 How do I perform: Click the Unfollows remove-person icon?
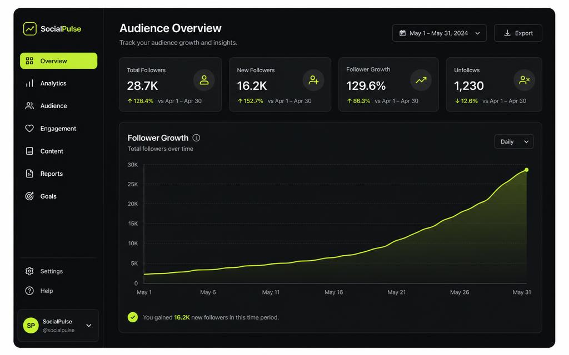(525, 80)
